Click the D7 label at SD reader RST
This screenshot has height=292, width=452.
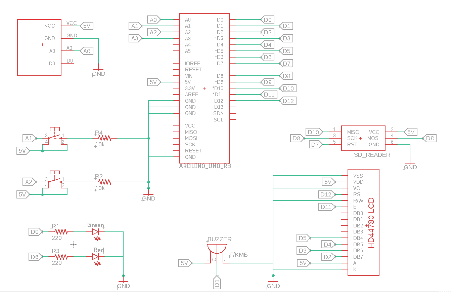click(x=316, y=145)
